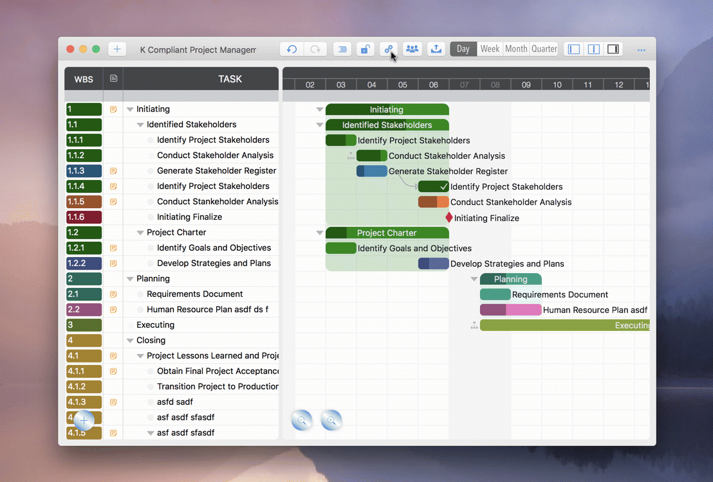This screenshot has width=713, height=482.
Task: Open the resources people icon
Action: 412,49
